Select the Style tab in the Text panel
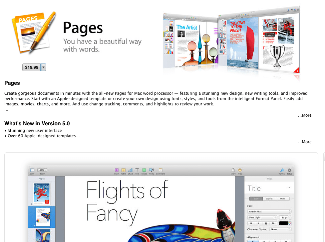 coord(256,198)
